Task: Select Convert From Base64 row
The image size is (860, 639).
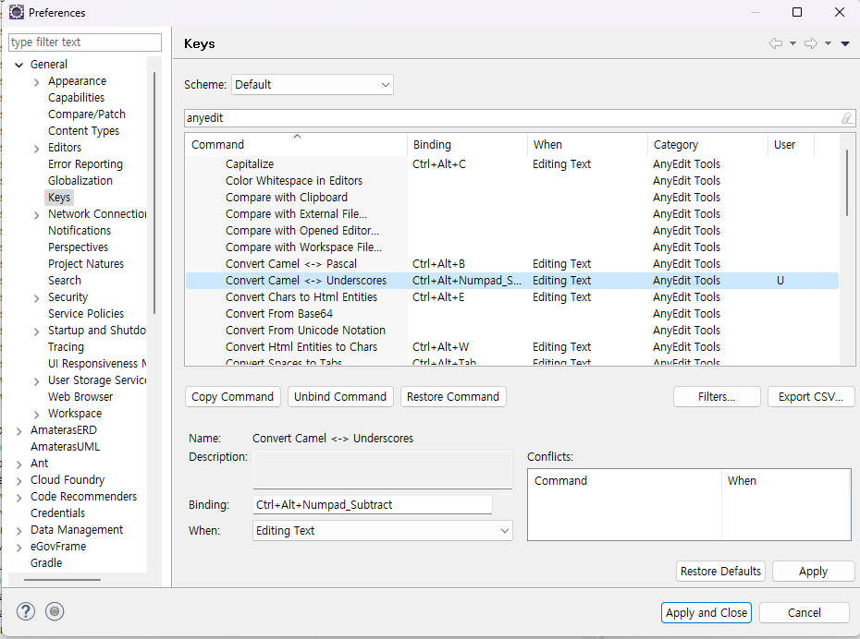Action: click(x=511, y=314)
